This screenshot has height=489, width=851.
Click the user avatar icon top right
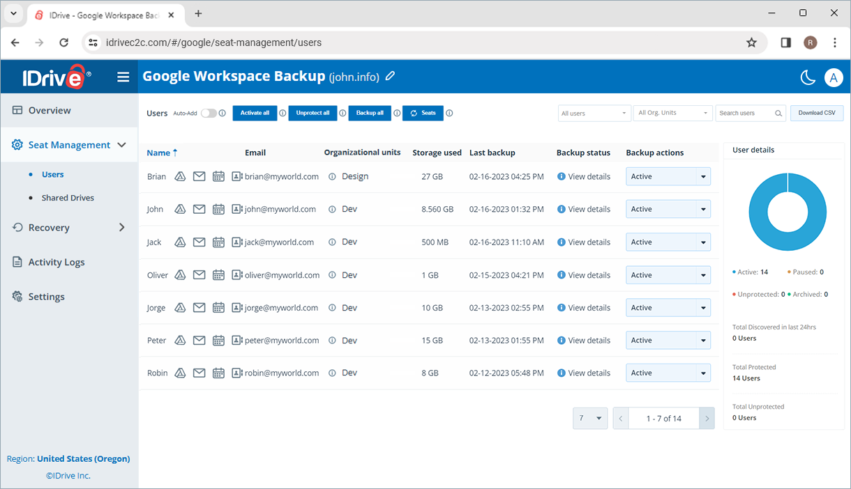tap(834, 77)
